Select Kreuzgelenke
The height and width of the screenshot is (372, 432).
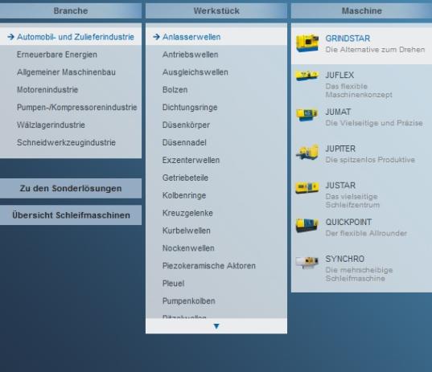(187, 213)
